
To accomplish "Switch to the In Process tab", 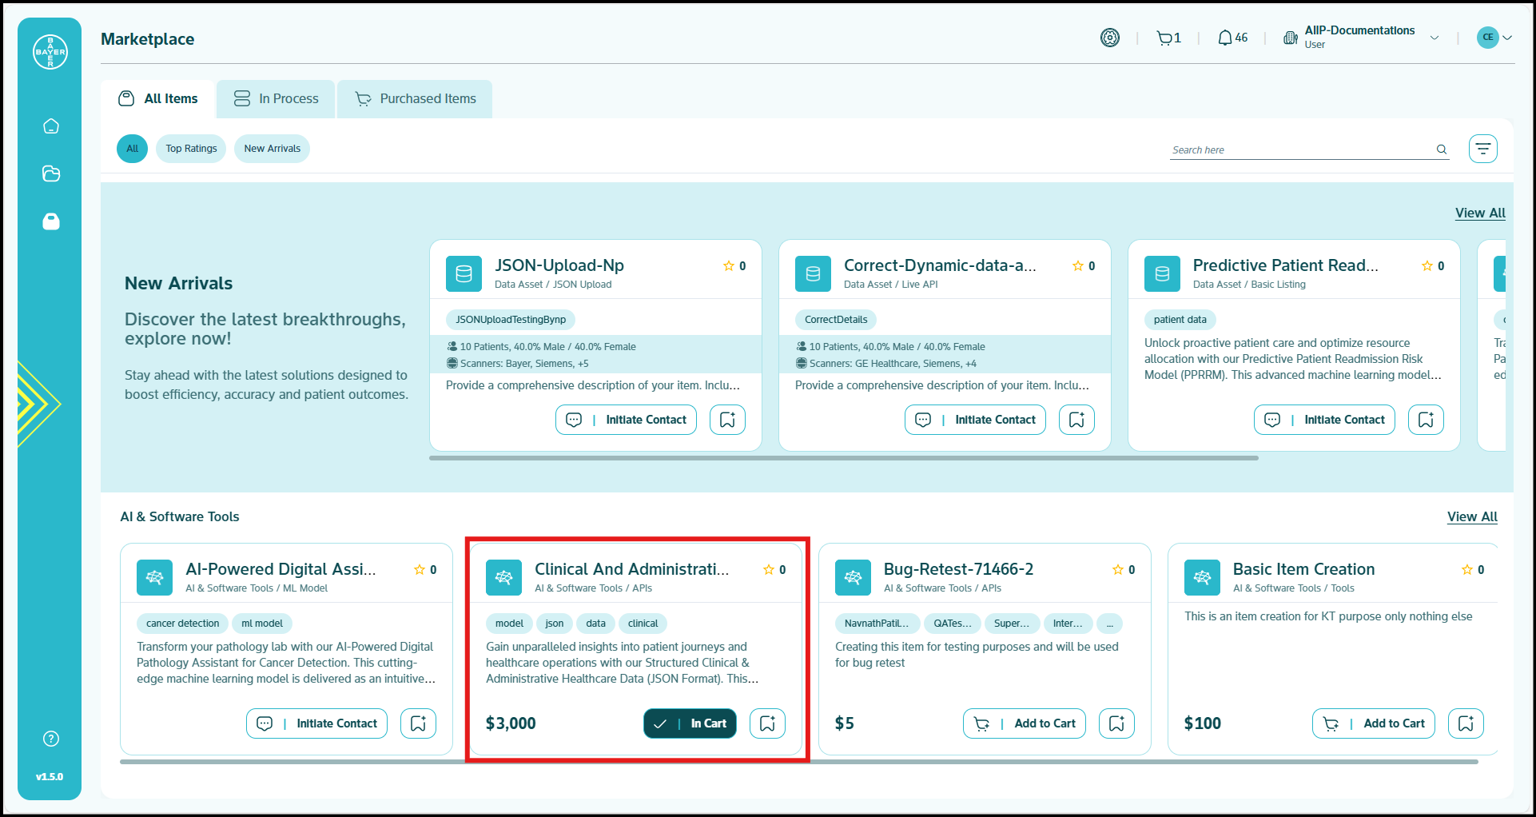I will [x=276, y=99].
